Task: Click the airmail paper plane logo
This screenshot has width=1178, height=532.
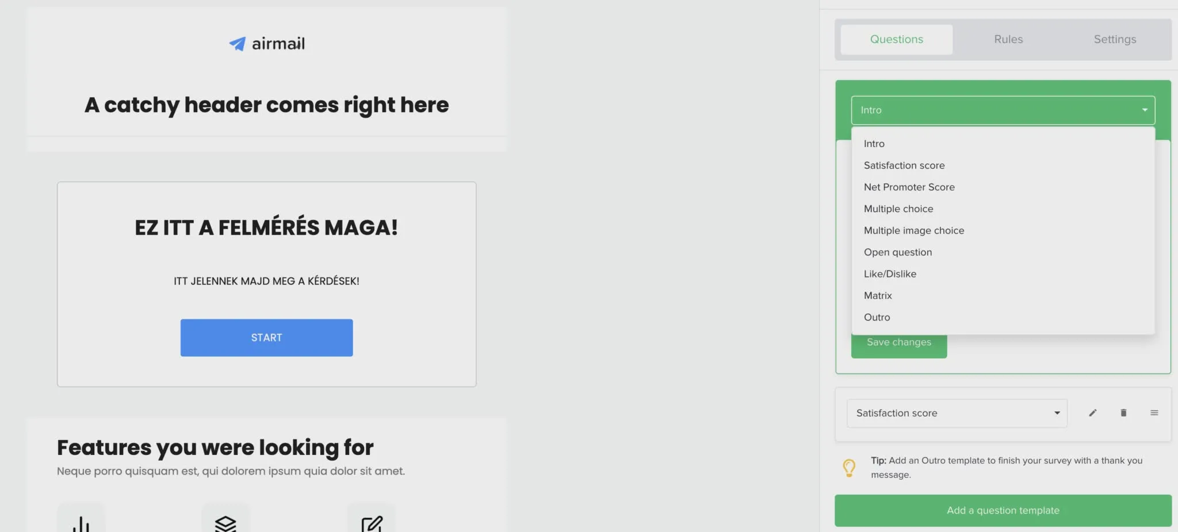Action: 238,44
